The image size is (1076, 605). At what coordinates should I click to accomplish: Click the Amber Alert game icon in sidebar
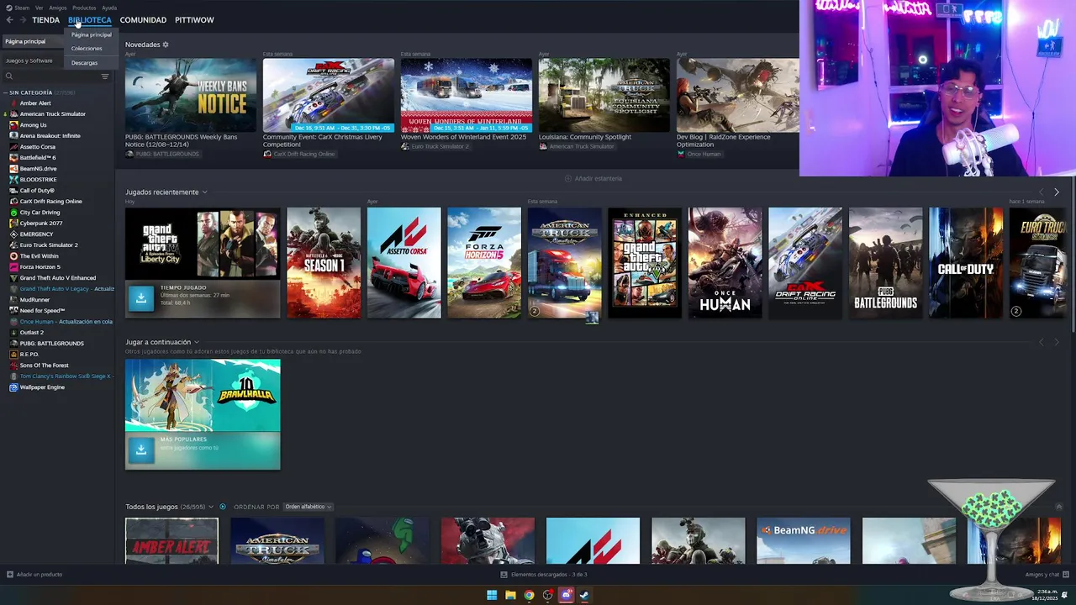point(13,103)
